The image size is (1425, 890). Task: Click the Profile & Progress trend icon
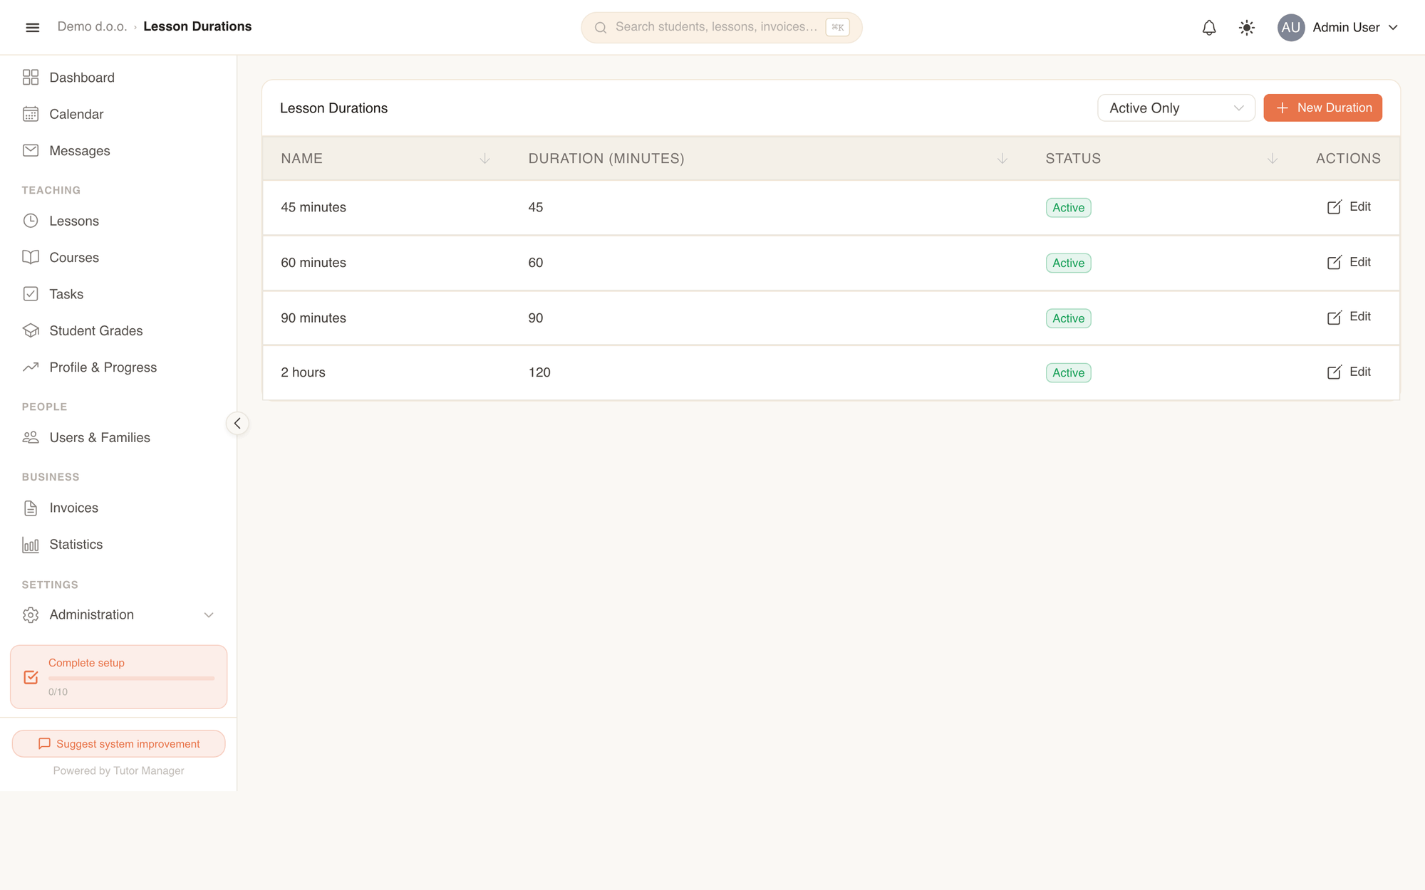click(x=31, y=367)
